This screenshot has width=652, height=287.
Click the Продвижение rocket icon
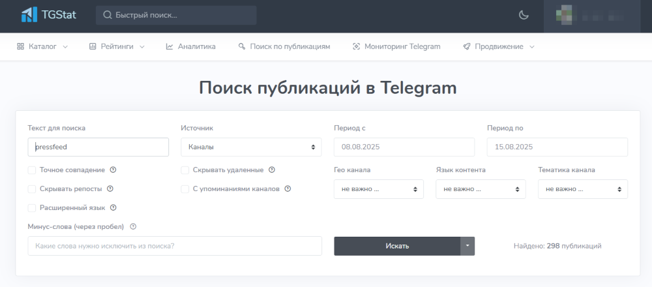pyautogui.click(x=467, y=46)
